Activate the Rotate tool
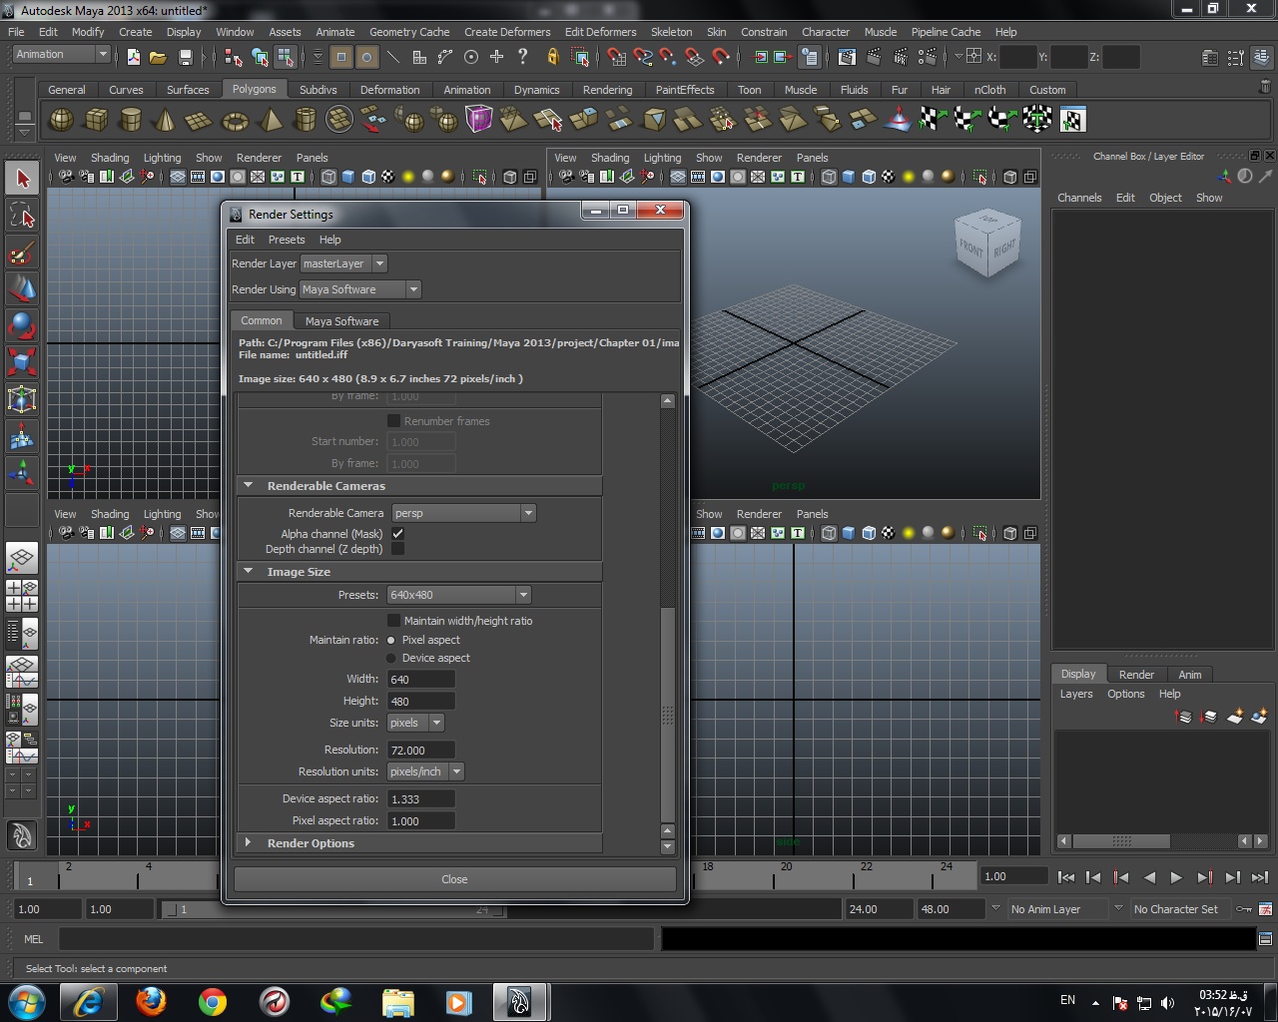 (x=22, y=325)
